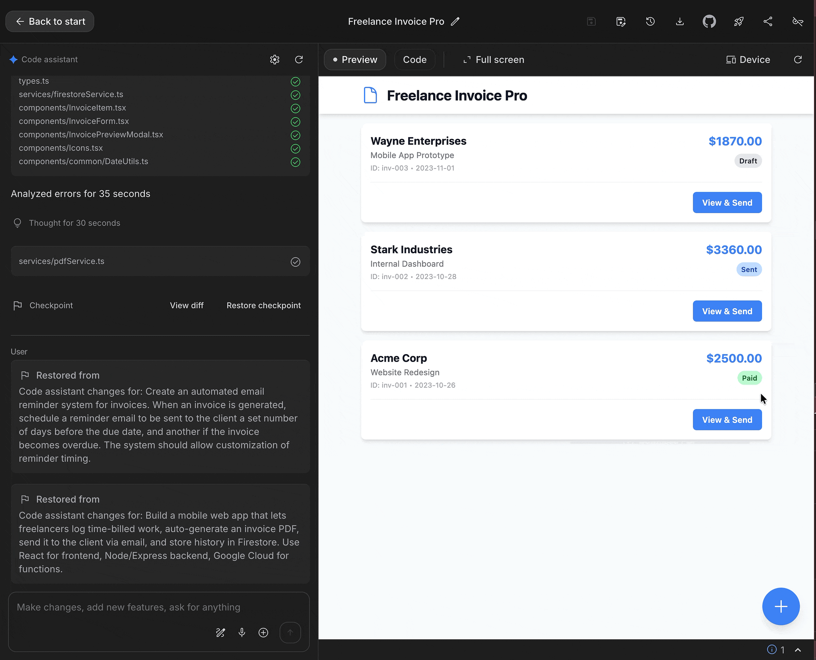The width and height of the screenshot is (816, 660).
Task: Open the Device preview dropdown
Action: (x=748, y=59)
